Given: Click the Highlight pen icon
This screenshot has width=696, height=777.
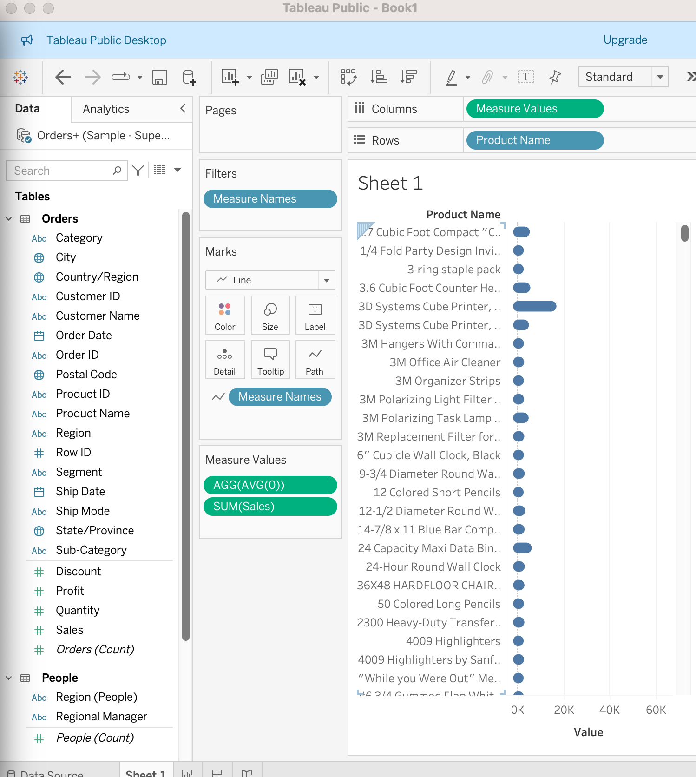Looking at the screenshot, I should pyautogui.click(x=451, y=77).
